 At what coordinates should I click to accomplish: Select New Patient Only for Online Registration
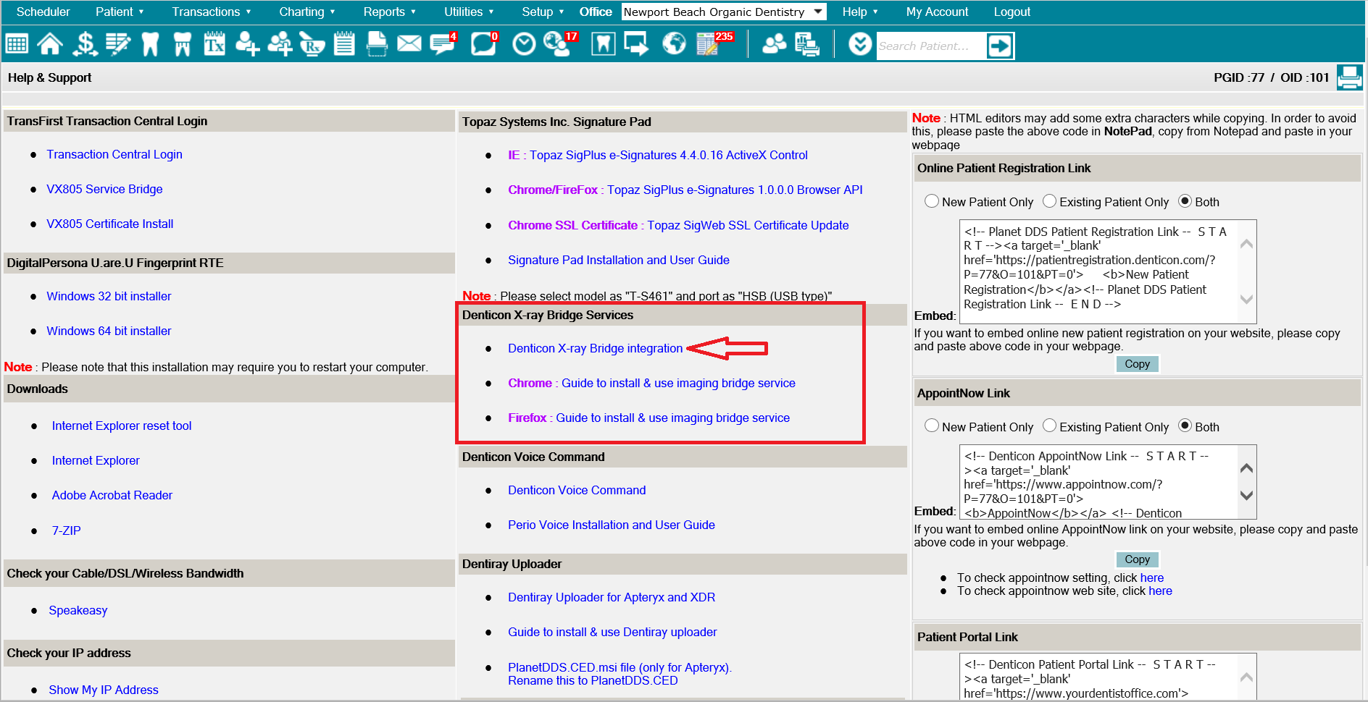click(932, 201)
